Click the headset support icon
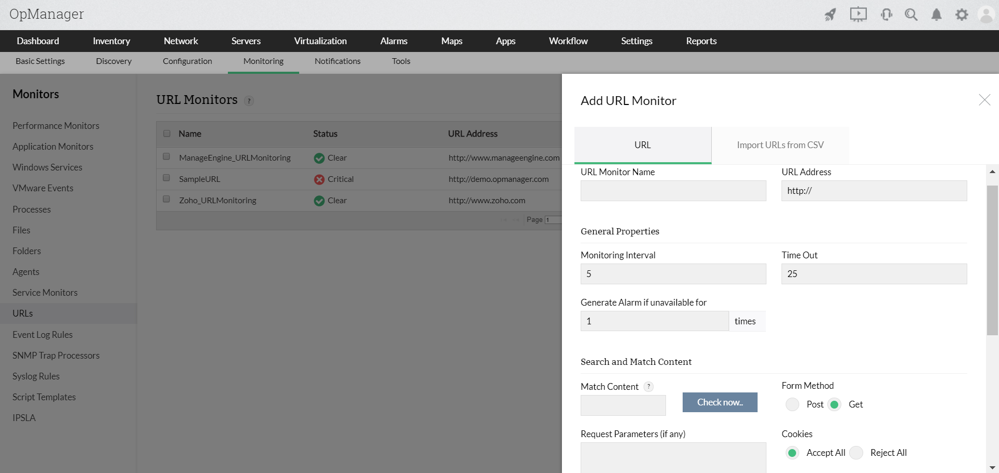 [887, 15]
